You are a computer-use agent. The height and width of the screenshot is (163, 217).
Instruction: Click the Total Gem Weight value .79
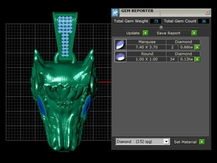(156, 21)
